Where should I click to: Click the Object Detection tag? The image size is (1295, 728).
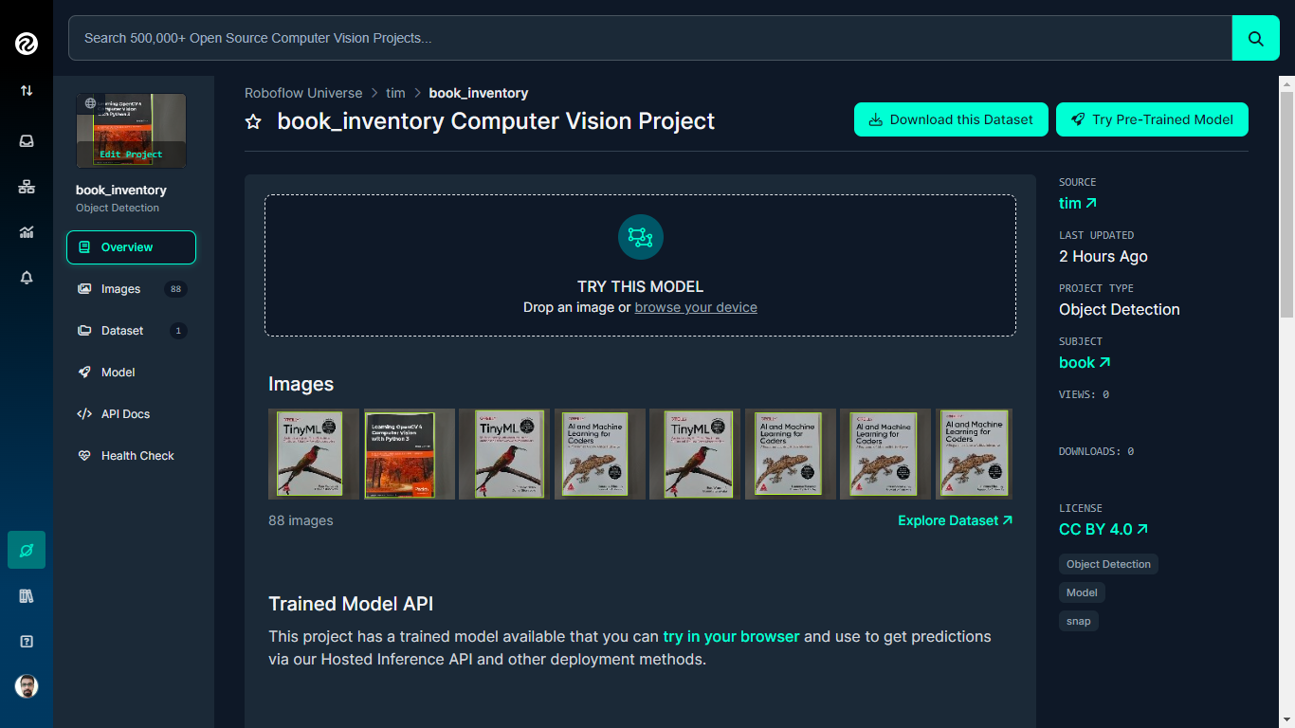coord(1108,564)
